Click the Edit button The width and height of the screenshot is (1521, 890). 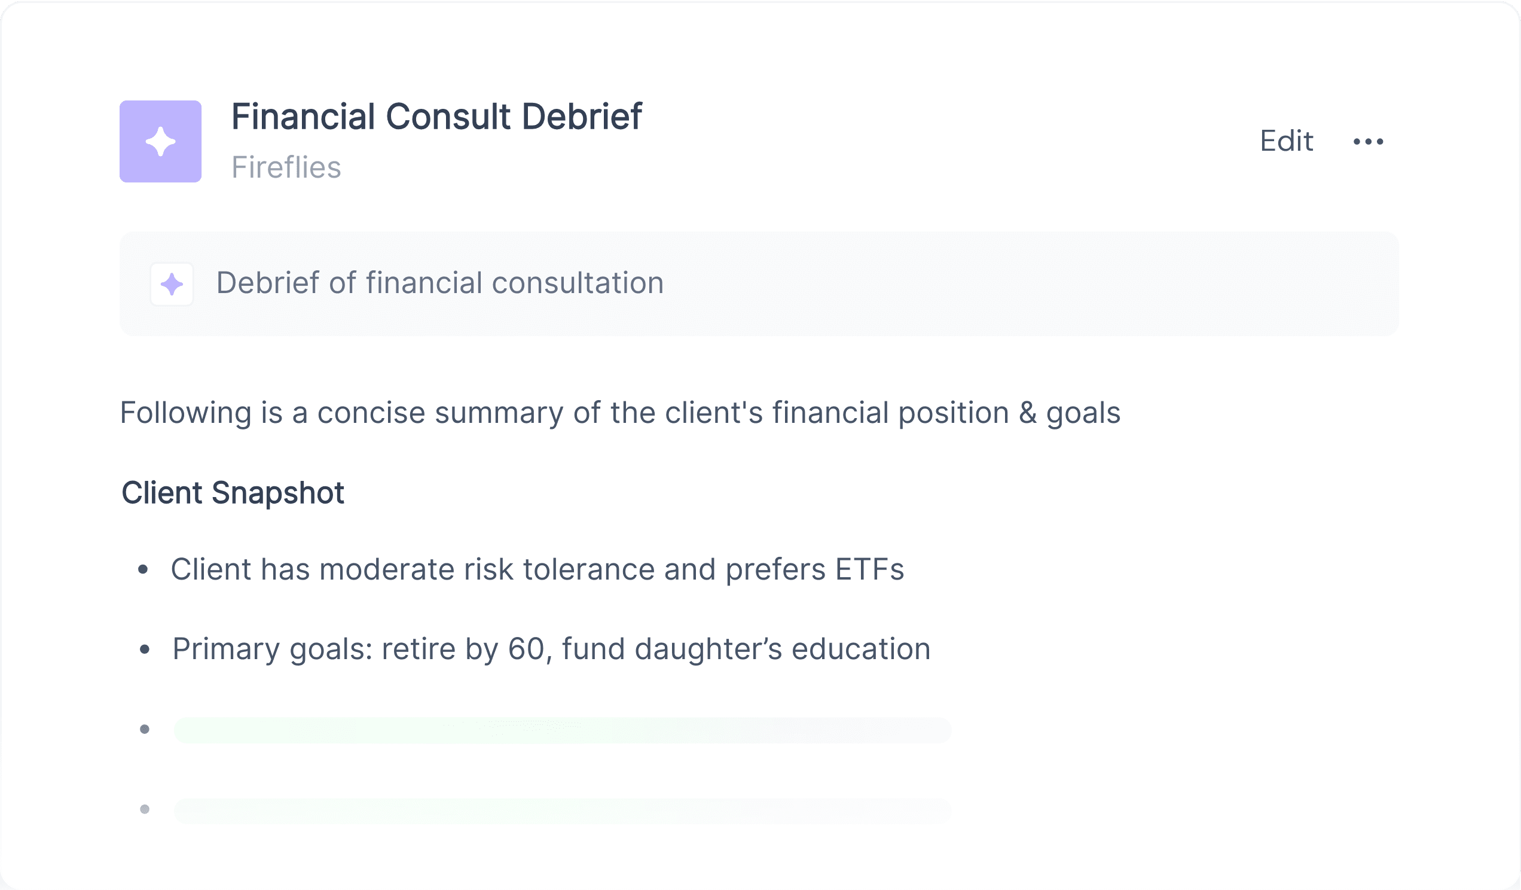(1286, 141)
